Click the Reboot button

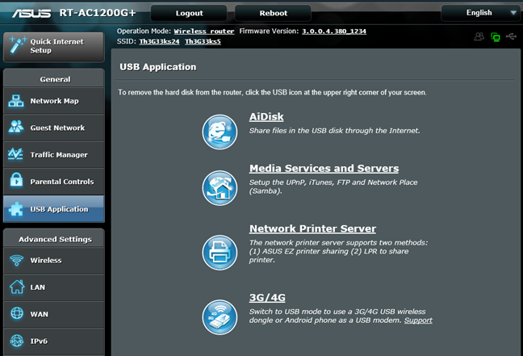tap(273, 13)
